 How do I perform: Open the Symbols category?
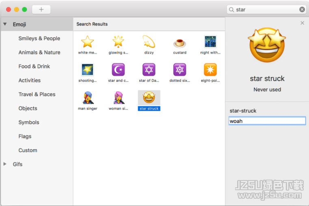(x=29, y=122)
